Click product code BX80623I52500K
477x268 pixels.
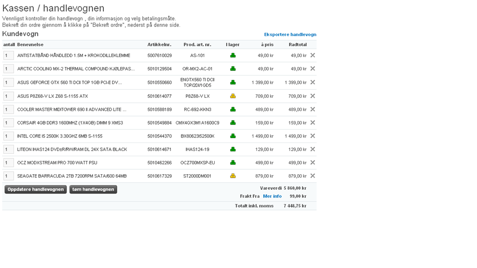click(197, 136)
